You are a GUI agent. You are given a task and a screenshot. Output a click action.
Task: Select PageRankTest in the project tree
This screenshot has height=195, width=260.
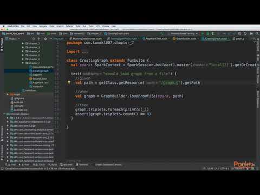tap(39, 83)
